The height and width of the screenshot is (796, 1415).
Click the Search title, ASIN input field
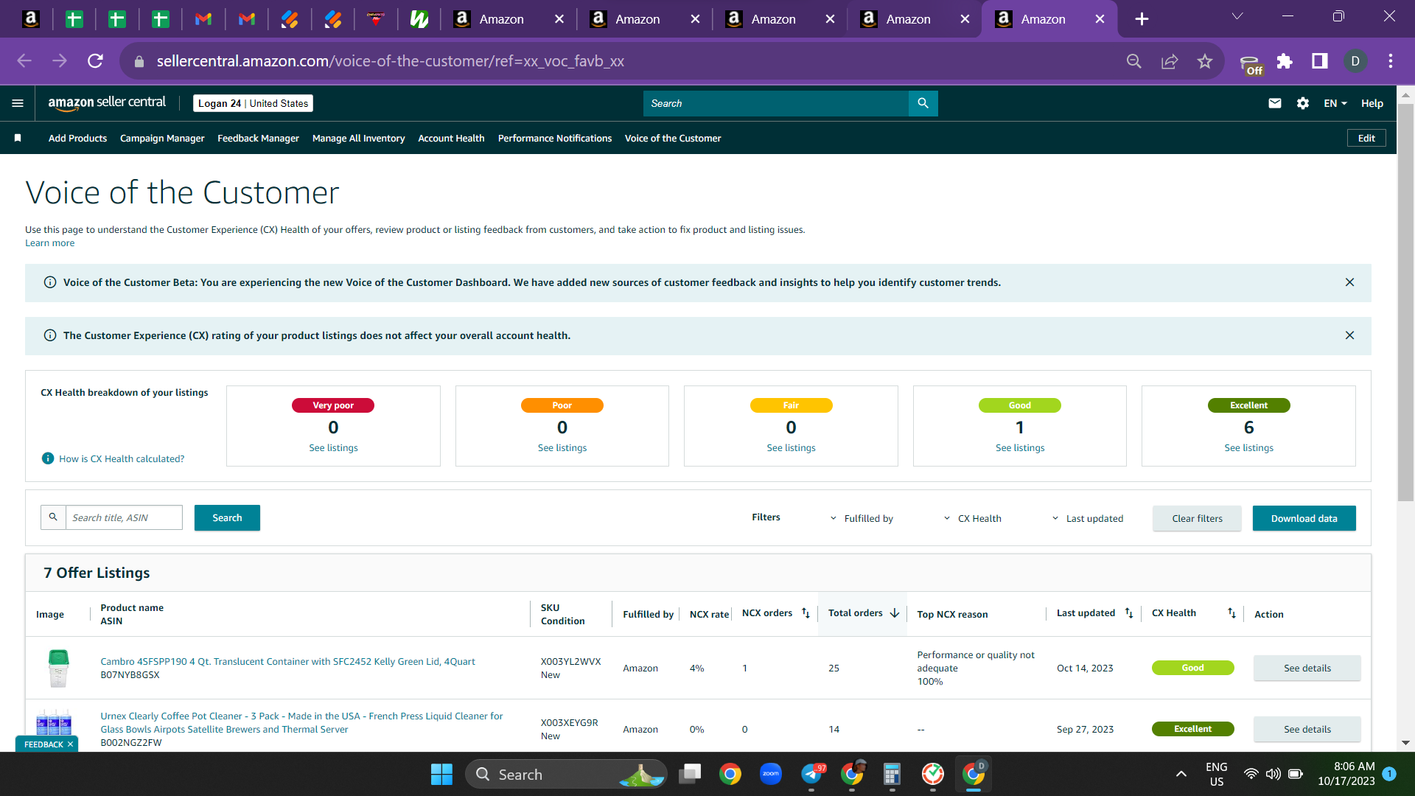point(124,517)
